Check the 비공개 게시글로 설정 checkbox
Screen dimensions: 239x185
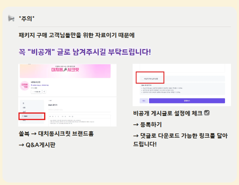(x=143, y=79)
